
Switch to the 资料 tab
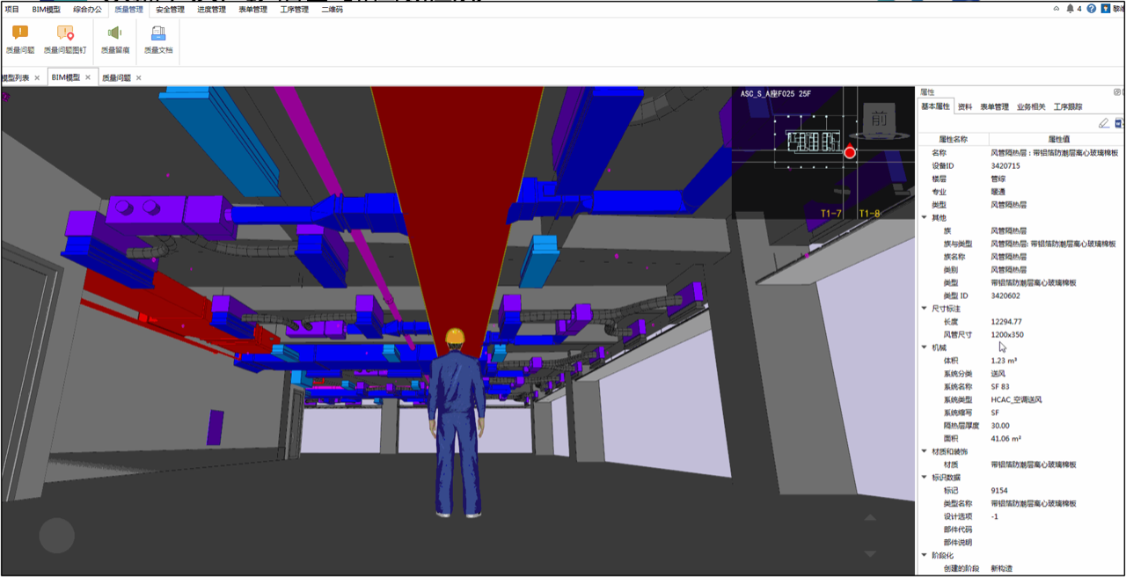(965, 106)
